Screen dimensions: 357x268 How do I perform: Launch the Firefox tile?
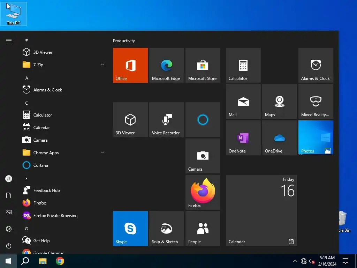[203, 192]
